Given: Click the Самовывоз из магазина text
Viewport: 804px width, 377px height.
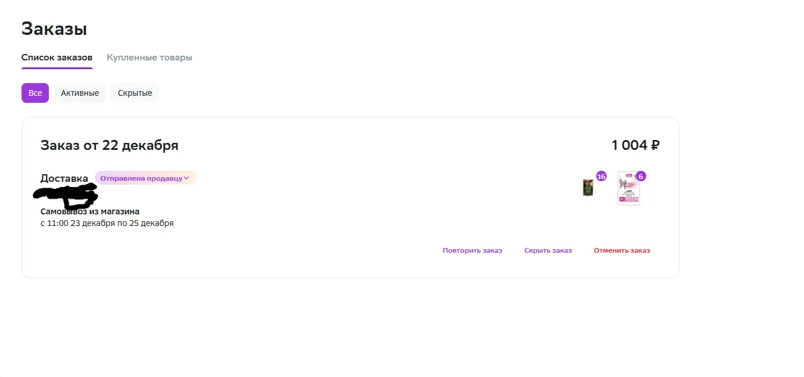Looking at the screenshot, I should tap(90, 211).
